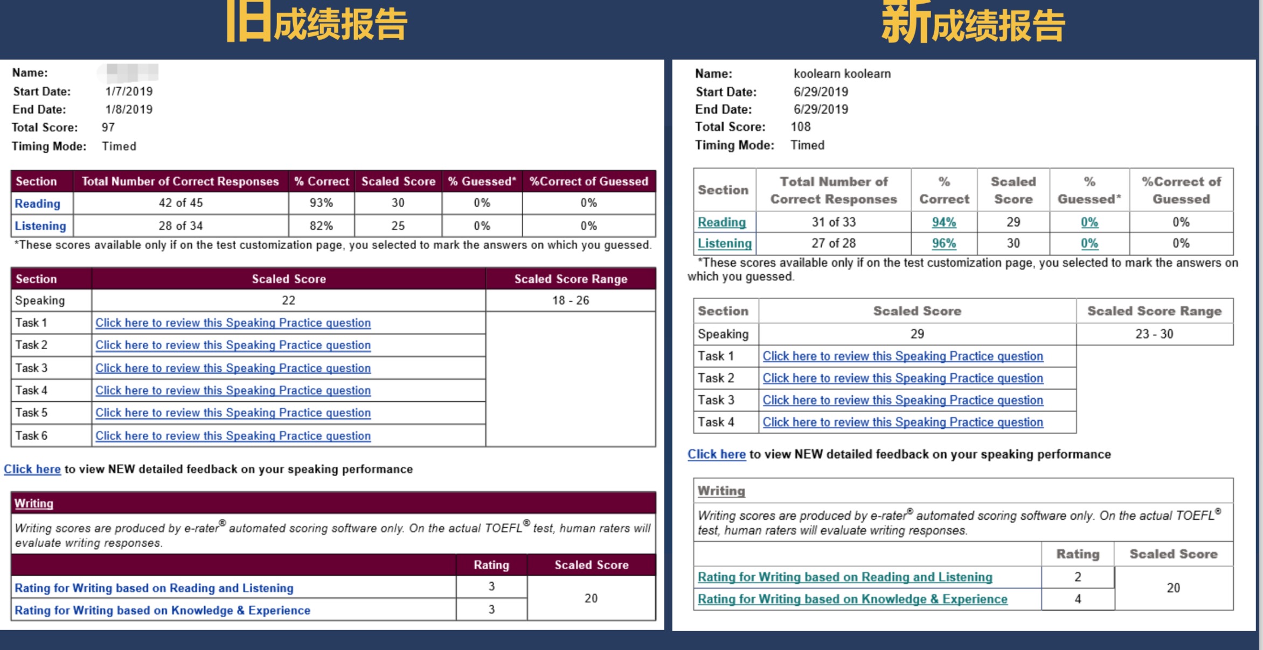The image size is (1263, 650).
Task: Open Listening link in old report
Action: (x=40, y=226)
